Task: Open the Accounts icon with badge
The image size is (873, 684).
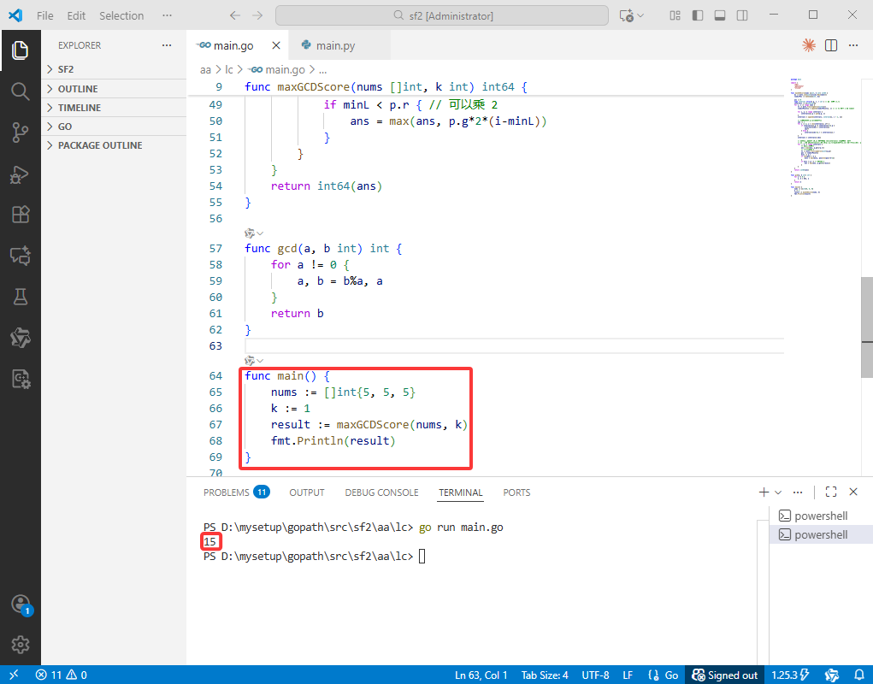Action: click(21, 605)
